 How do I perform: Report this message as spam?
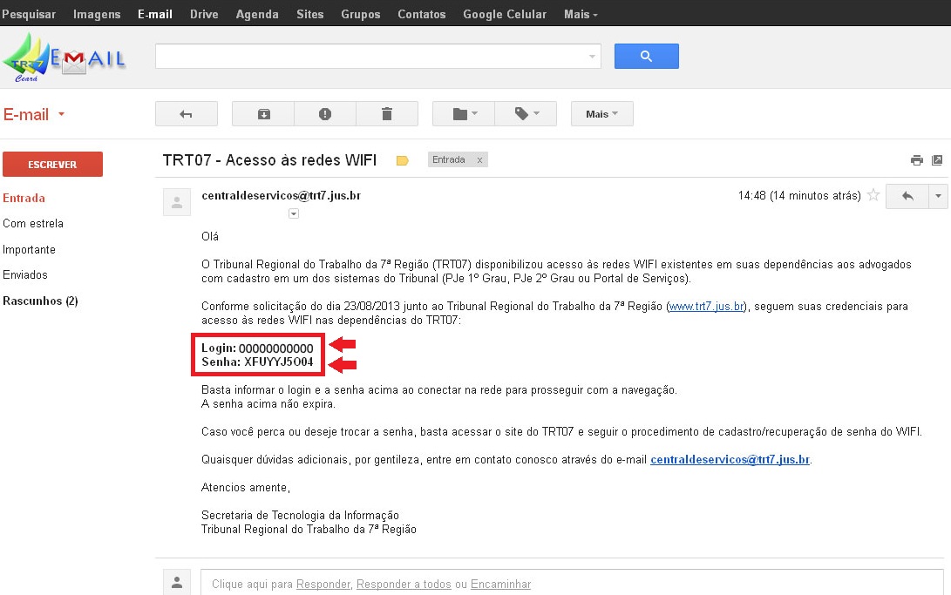[x=325, y=114]
